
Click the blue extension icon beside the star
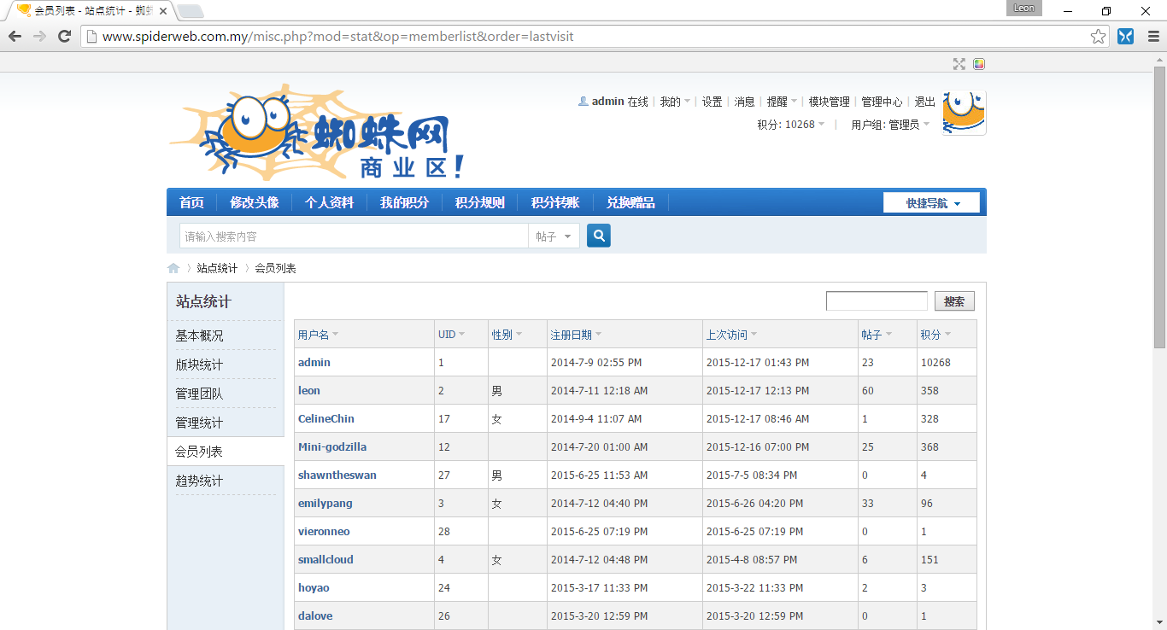pyautogui.click(x=1125, y=37)
